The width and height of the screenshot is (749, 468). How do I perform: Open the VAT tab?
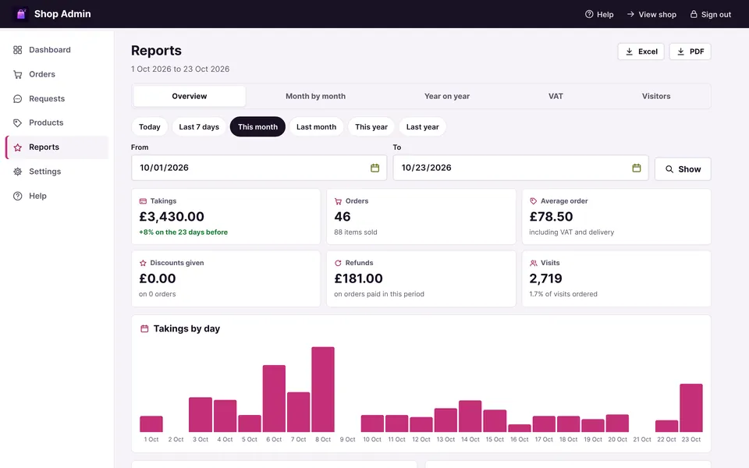[x=556, y=96]
